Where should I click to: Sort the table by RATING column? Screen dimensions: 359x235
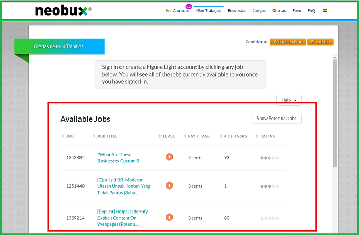pos(266,136)
